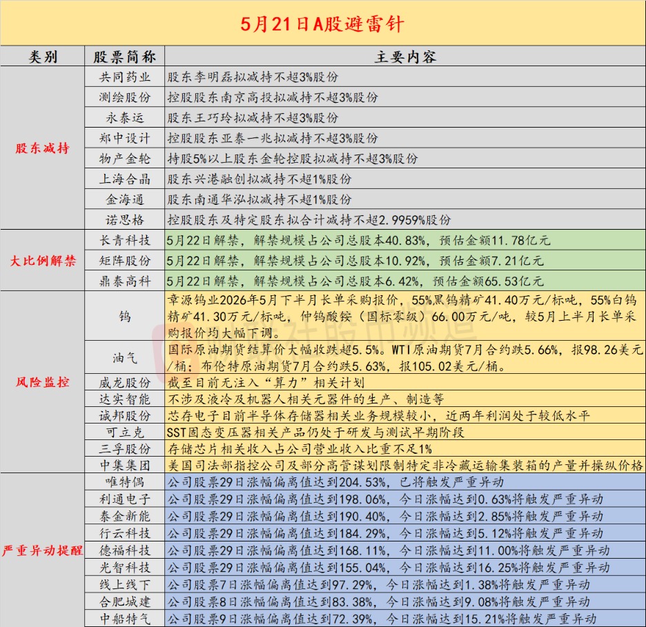Select stock name '共同药业'
This screenshot has height=627, width=646.
[124, 77]
